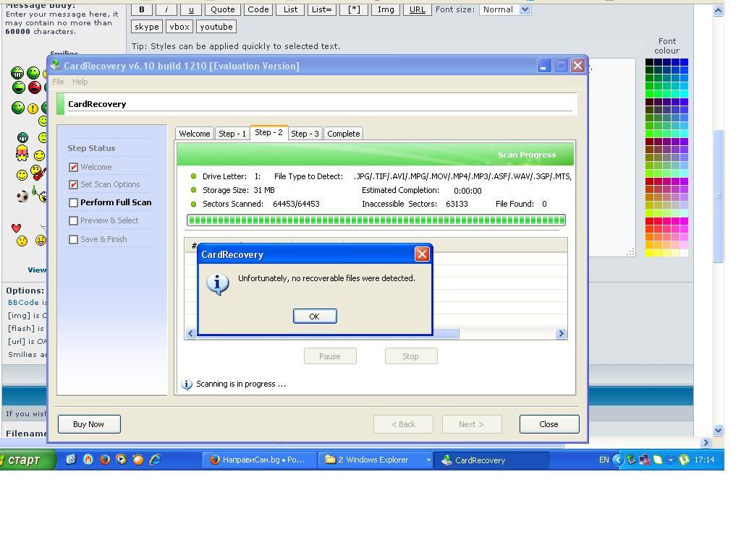Click the Buy Now button

tap(89, 424)
